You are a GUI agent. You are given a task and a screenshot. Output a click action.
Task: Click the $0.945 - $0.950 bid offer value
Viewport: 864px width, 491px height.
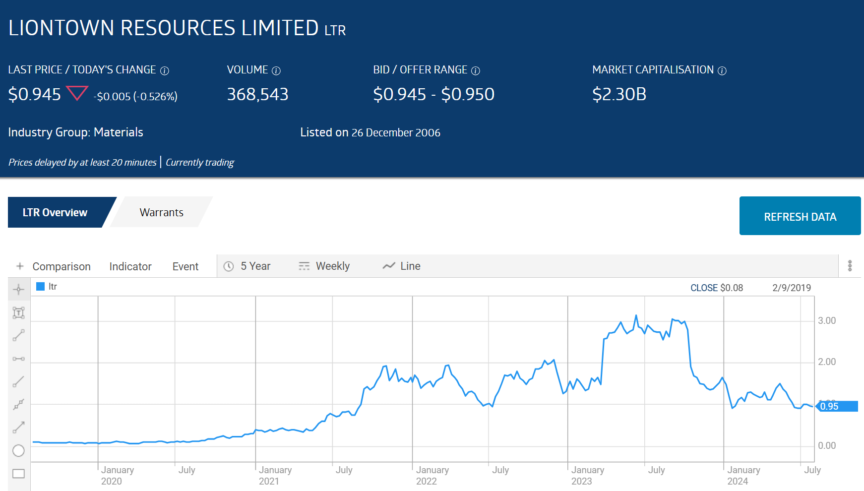tap(434, 94)
